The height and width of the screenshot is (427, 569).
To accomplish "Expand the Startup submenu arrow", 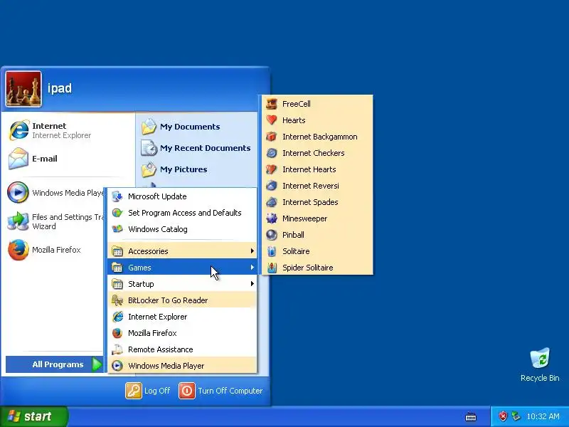I will [x=252, y=283].
